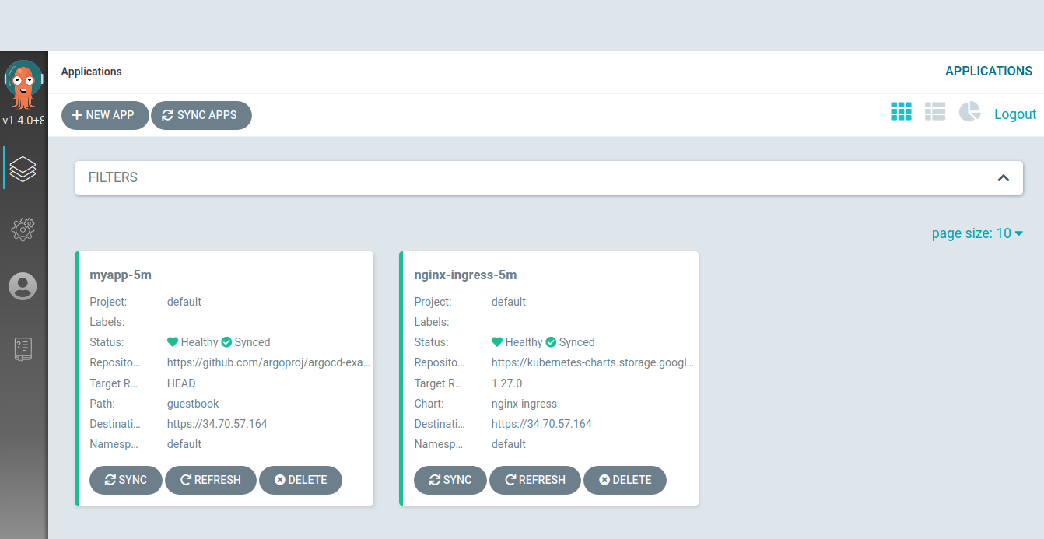Delete the nginx-ingress-5m application

point(625,480)
